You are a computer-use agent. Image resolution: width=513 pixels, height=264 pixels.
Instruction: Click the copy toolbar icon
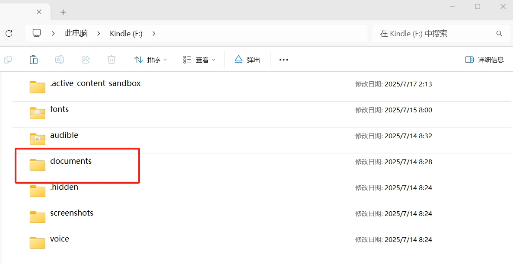click(8, 60)
